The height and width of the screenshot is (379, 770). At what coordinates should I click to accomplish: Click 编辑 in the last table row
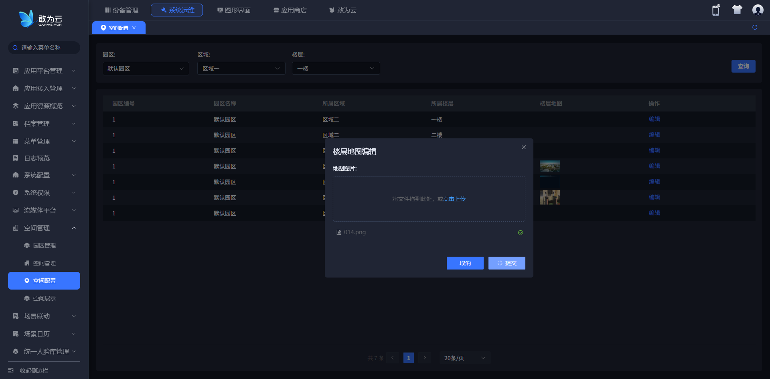coord(654,213)
